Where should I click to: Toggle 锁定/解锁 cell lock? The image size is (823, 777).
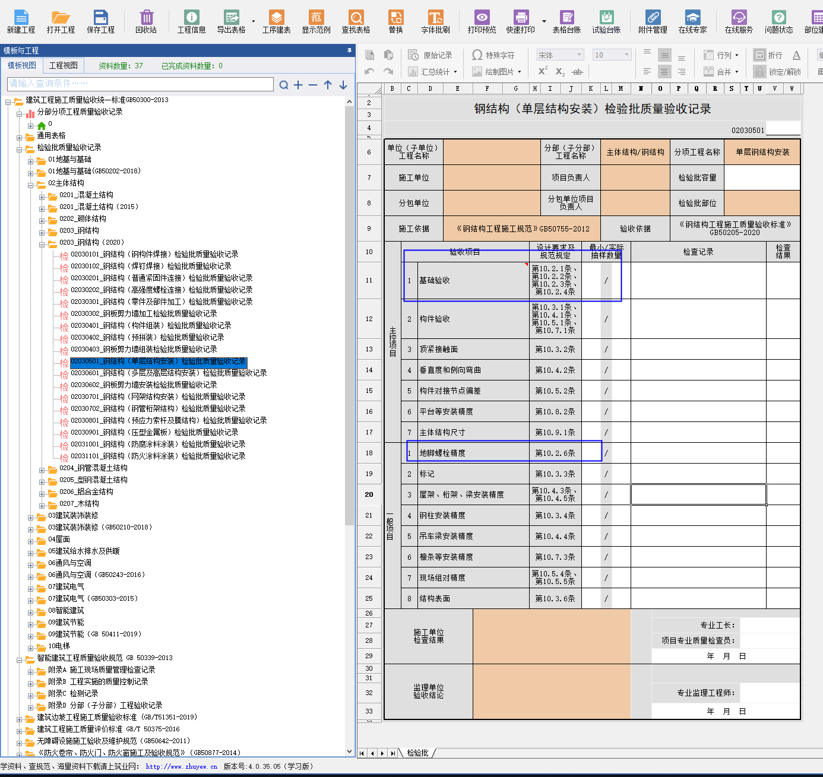[x=777, y=71]
